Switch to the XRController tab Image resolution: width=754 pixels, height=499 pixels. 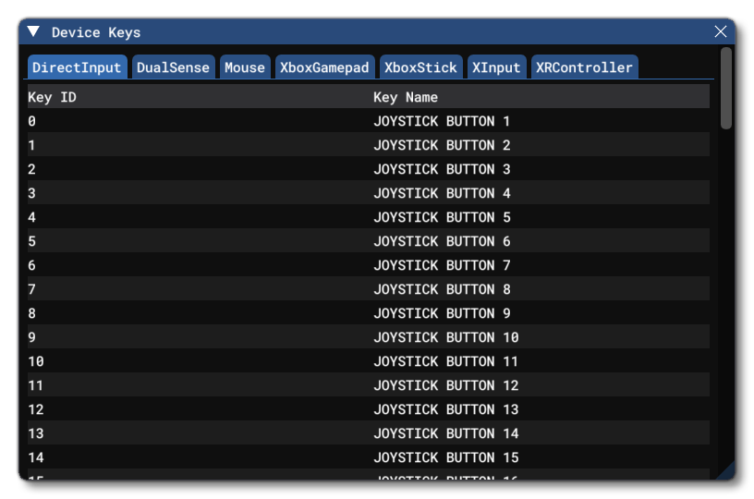[584, 67]
